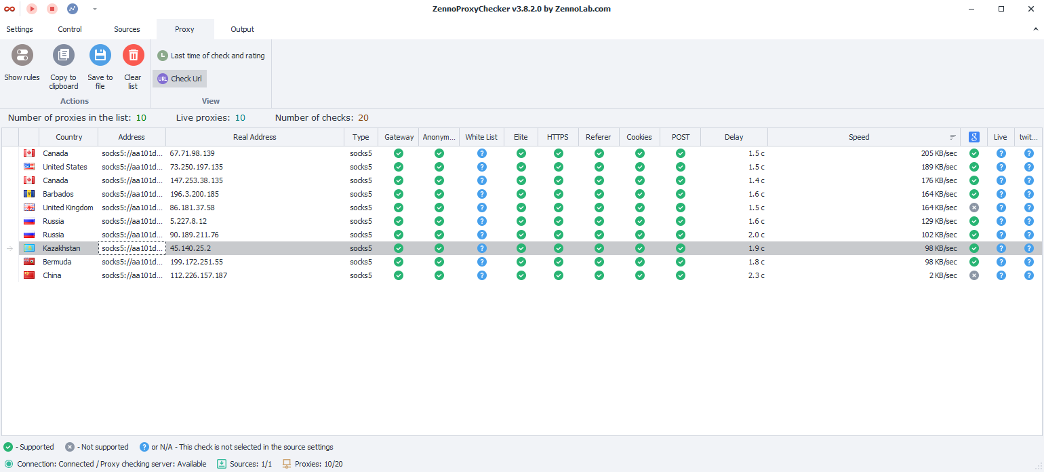Click Google not-supported icon in United Kingdom row
The height and width of the screenshot is (472, 1044).
tap(974, 208)
